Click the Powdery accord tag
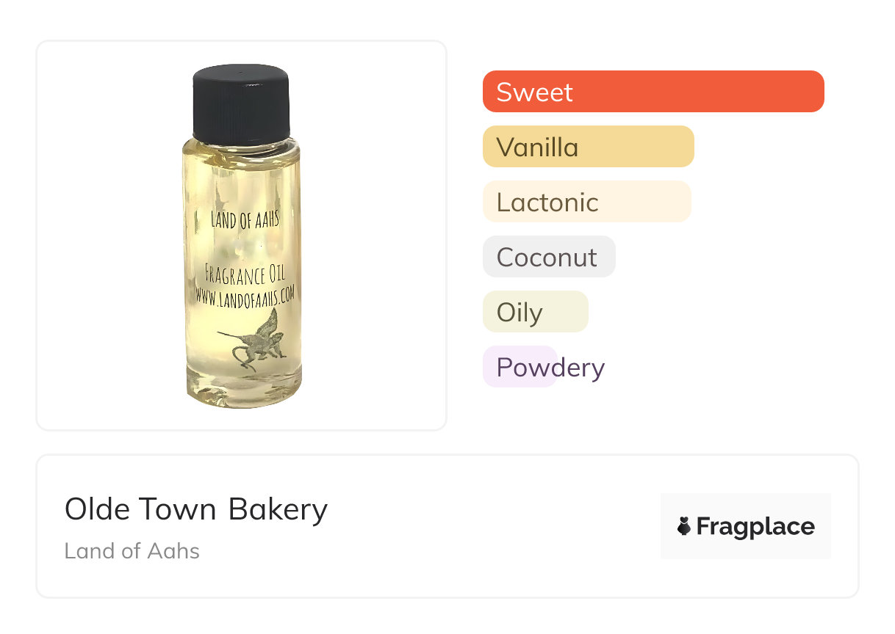The height and width of the screenshot is (634, 895). click(x=550, y=367)
